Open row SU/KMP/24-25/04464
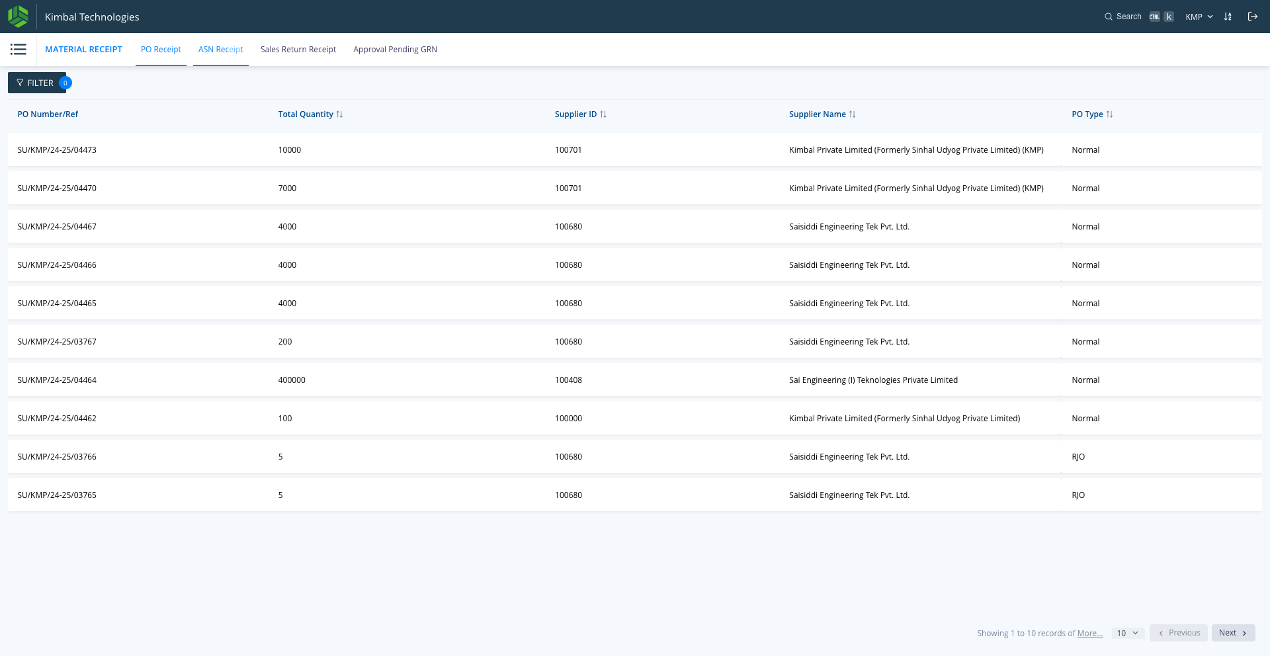The height and width of the screenshot is (656, 1270). click(x=634, y=380)
